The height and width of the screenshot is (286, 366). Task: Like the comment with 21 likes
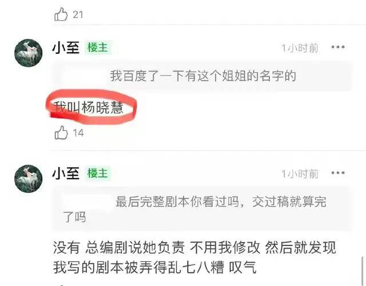[61, 14]
